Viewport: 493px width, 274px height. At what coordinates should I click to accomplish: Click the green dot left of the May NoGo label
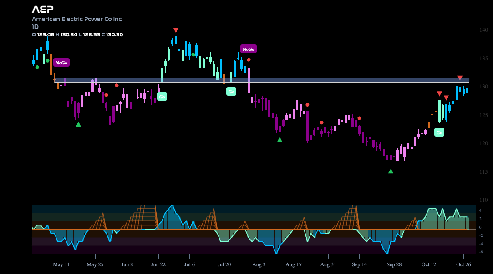pos(47,60)
